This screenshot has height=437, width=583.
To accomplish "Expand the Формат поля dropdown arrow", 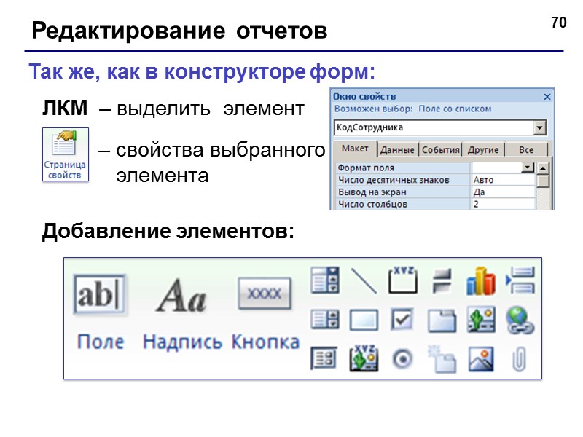I will (528, 168).
